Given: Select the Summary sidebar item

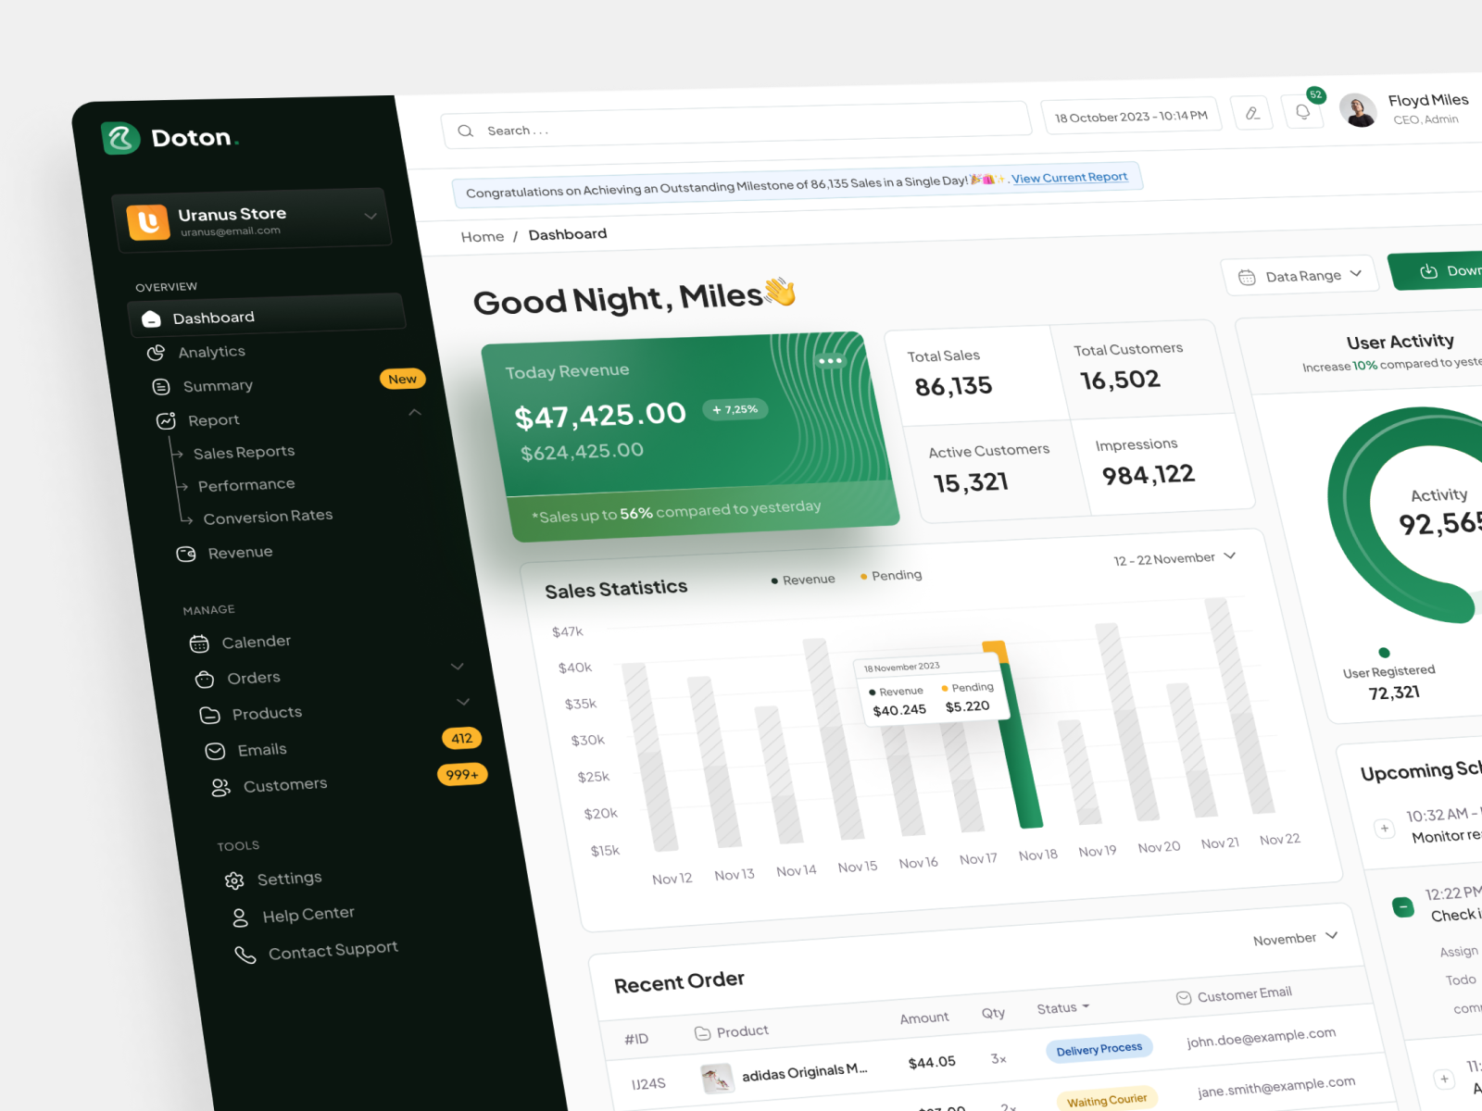Looking at the screenshot, I should [x=218, y=385].
